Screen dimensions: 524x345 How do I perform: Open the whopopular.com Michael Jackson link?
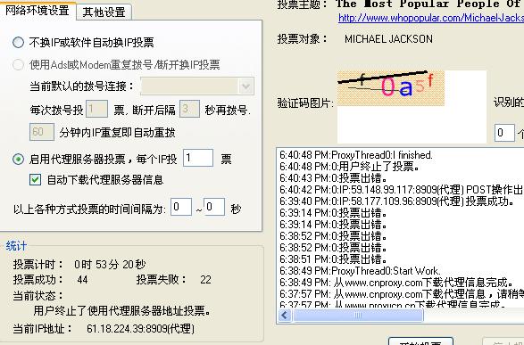click(431, 18)
